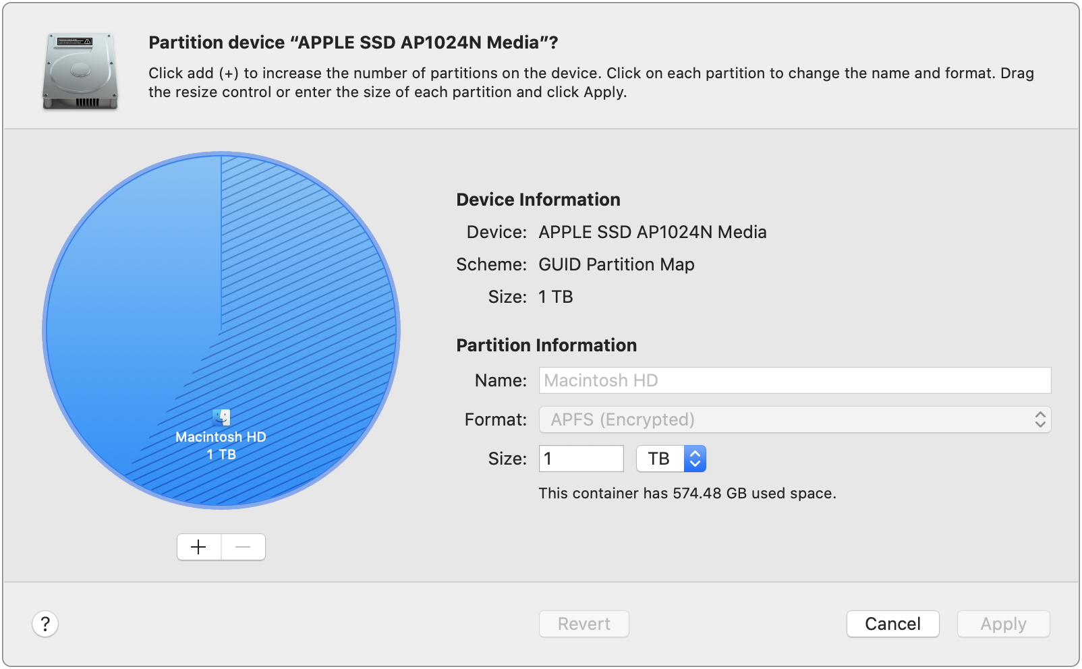Focus the Name field showing Macintosh HD
The image size is (1082, 669).
pyautogui.click(x=794, y=380)
